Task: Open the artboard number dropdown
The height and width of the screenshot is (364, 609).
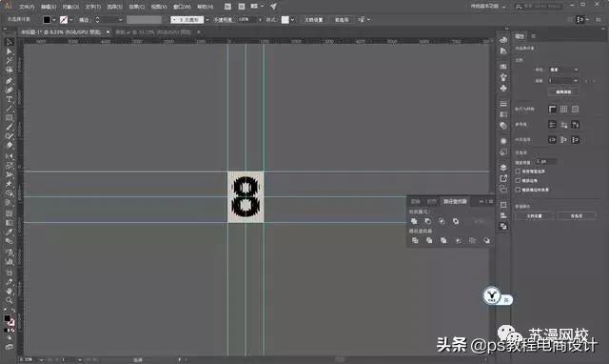Action: [563, 80]
